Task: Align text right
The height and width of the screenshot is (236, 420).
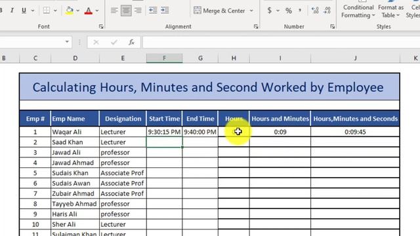Action: [138, 10]
